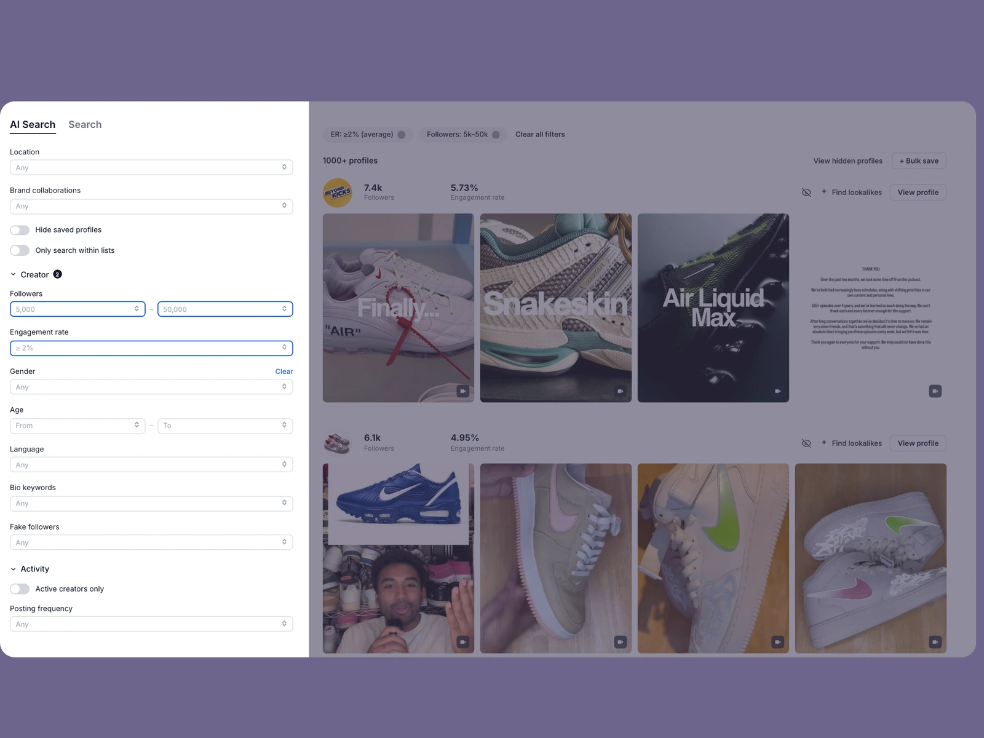
Task: Click Clear all filters
Action: point(540,134)
